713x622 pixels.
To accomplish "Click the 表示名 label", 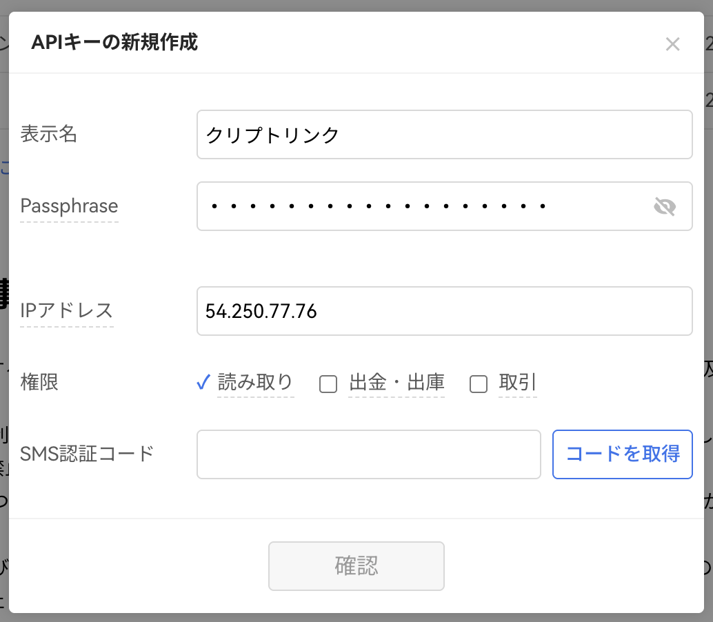I will coord(49,134).
